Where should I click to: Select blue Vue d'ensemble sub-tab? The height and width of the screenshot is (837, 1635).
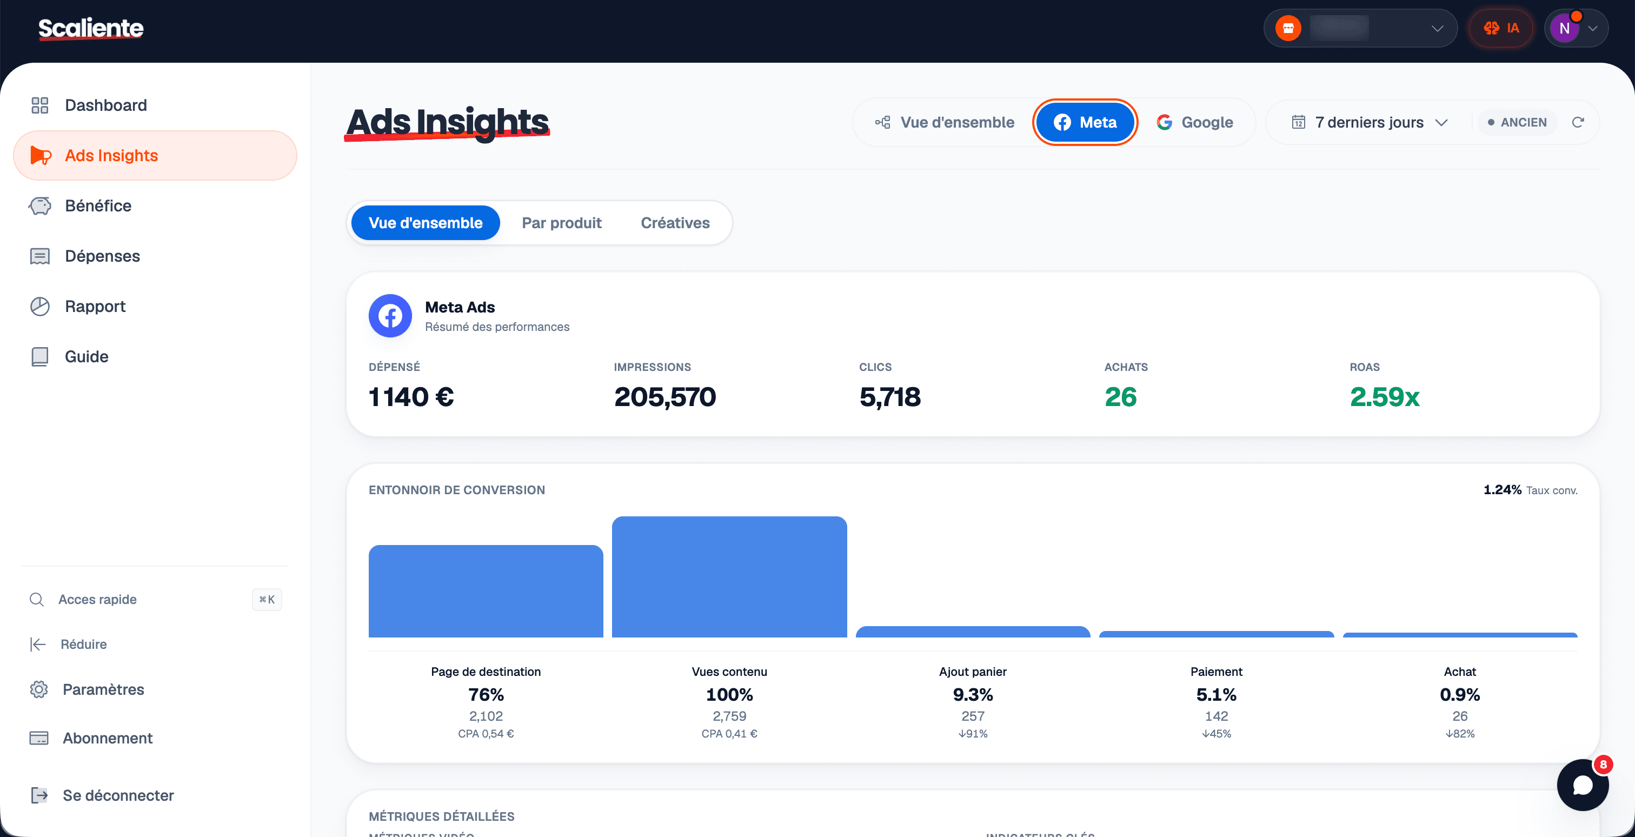[x=426, y=223]
